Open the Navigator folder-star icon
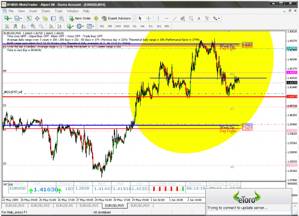 point(45,18)
